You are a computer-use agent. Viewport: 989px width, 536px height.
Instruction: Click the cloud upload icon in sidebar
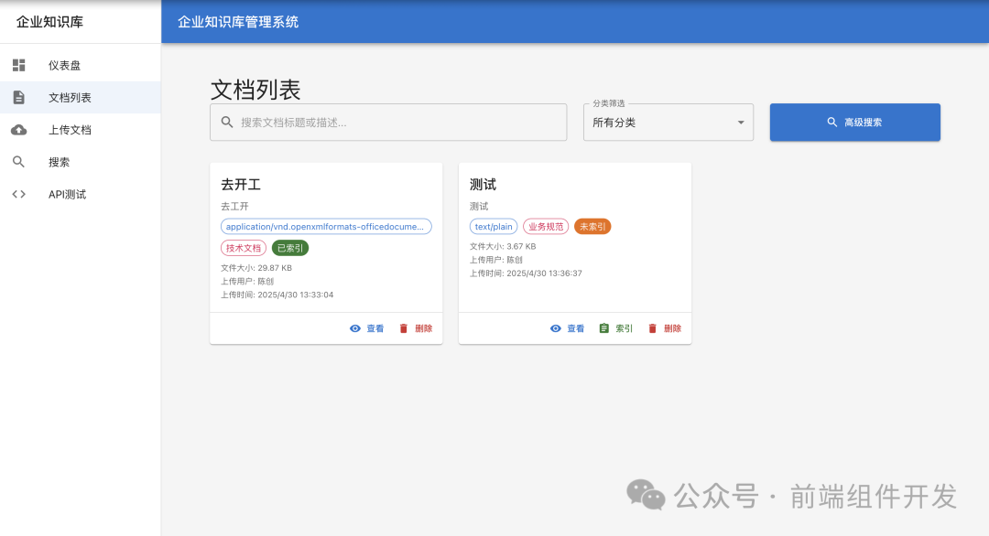[19, 130]
